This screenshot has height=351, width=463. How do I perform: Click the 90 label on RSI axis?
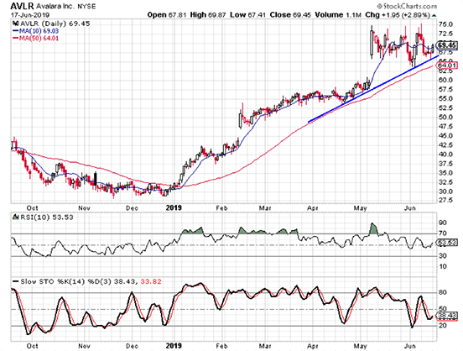click(x=443, y=223)
